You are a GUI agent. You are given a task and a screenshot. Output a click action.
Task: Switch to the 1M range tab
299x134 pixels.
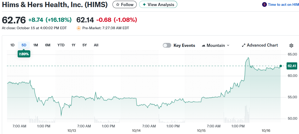36,45
